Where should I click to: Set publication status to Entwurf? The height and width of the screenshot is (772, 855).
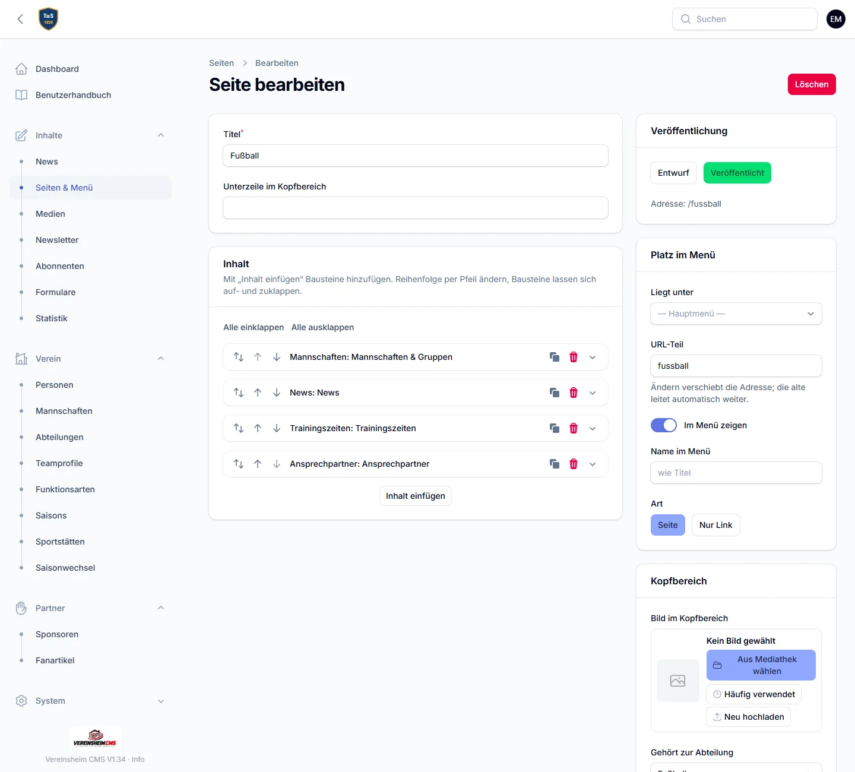(x=673, y=173)
